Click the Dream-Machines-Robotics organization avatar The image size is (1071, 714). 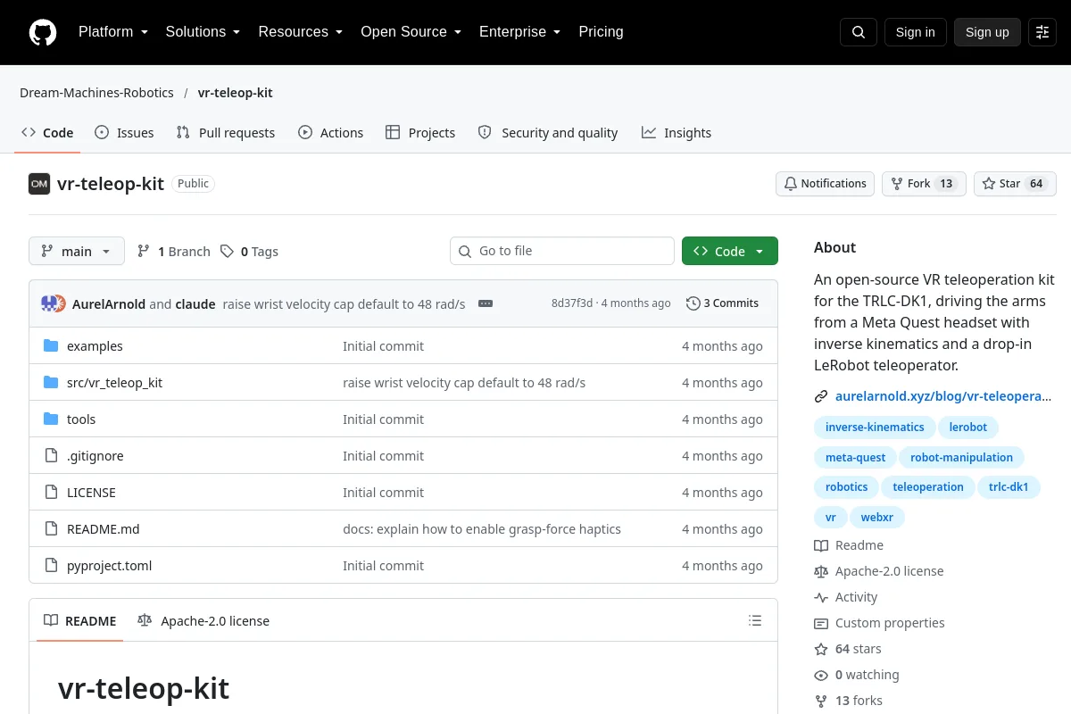click(39, 184)
